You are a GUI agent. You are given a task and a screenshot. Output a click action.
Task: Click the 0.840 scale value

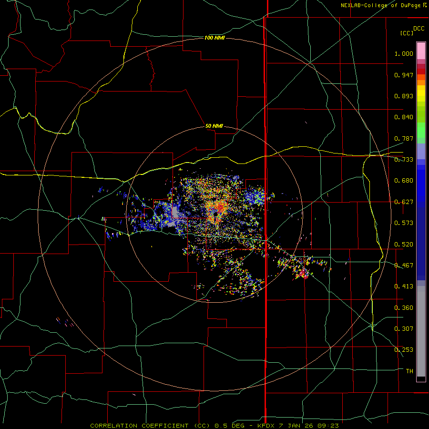pyautogui.click(x=404, y=117)
